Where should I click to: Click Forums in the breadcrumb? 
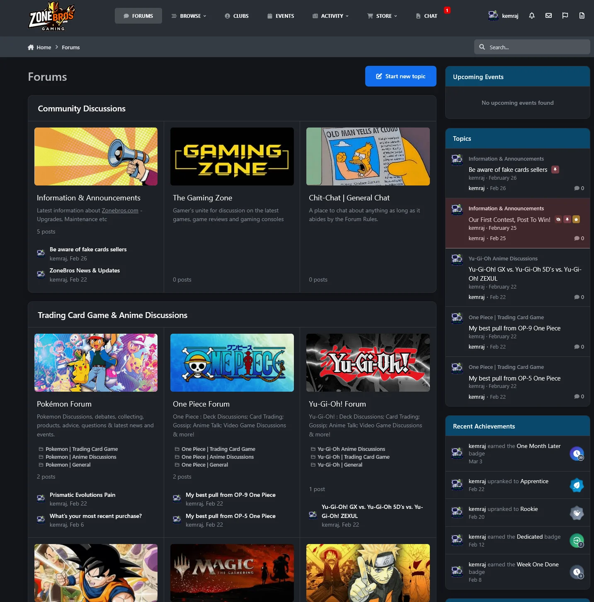pos(71,47)
